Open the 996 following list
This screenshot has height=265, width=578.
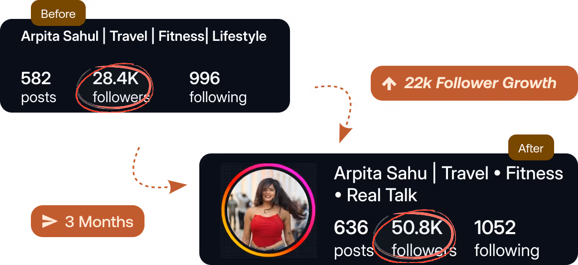pos(217,88)
